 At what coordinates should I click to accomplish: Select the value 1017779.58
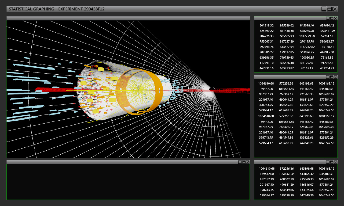(x=307, y=36)
